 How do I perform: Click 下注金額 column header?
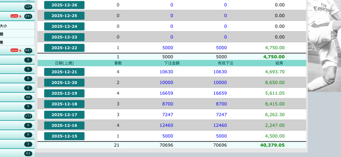click(172, 63)
